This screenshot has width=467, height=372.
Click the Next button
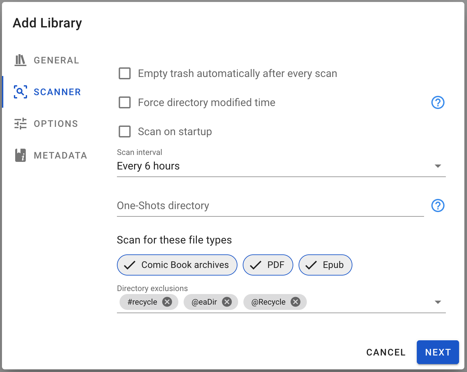(x=438, y=352)
